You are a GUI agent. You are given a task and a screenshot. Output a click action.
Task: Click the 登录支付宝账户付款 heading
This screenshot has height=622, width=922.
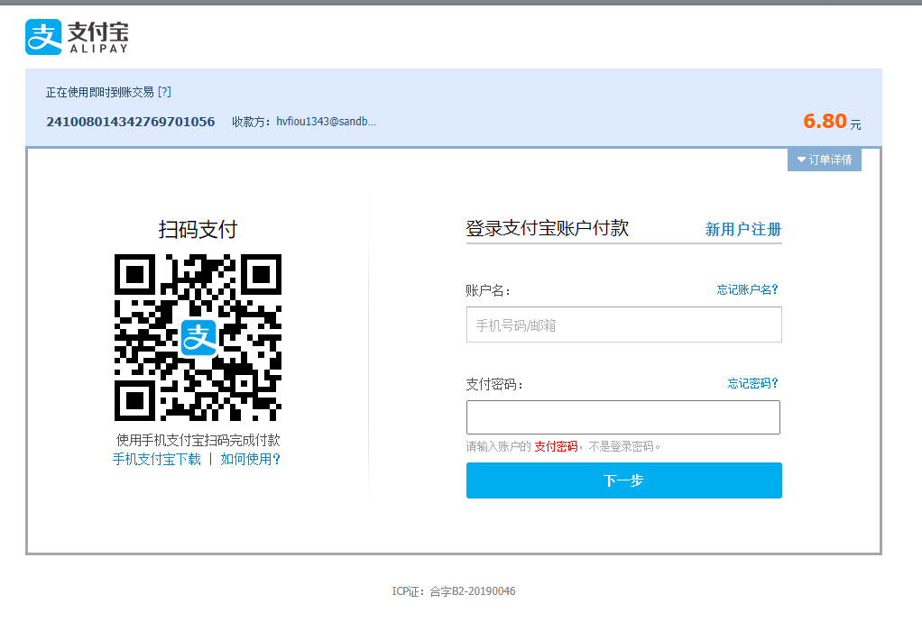click(x=548, y=228)
